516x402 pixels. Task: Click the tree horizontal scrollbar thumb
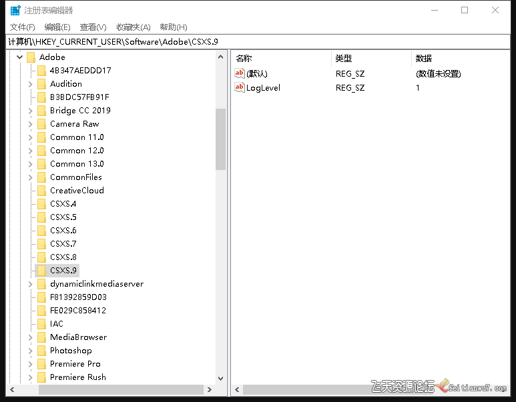tap(121, 390)
